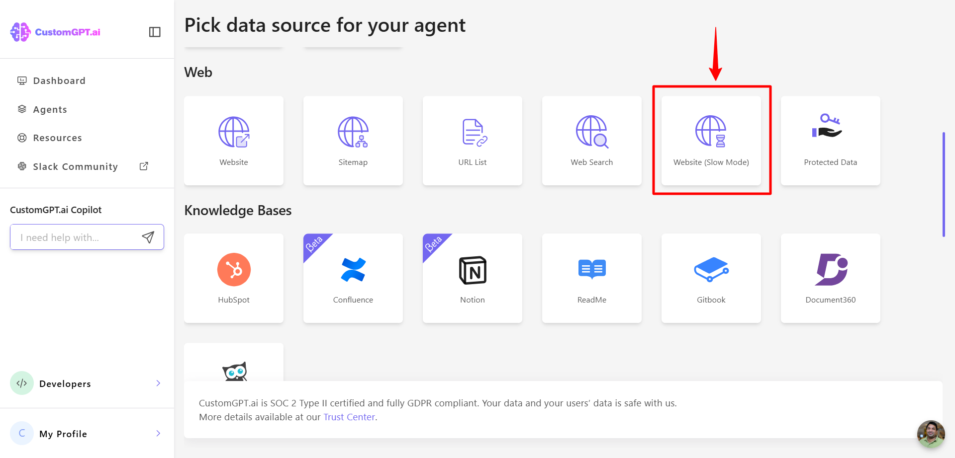Click the Resources lifebuoy icon

[x=22, y=138]
